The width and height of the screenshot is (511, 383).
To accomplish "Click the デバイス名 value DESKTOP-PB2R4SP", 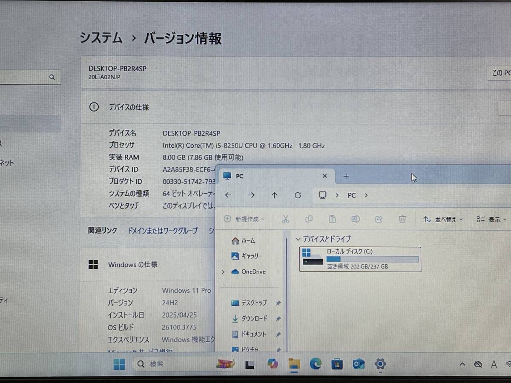I will point(191,133).
